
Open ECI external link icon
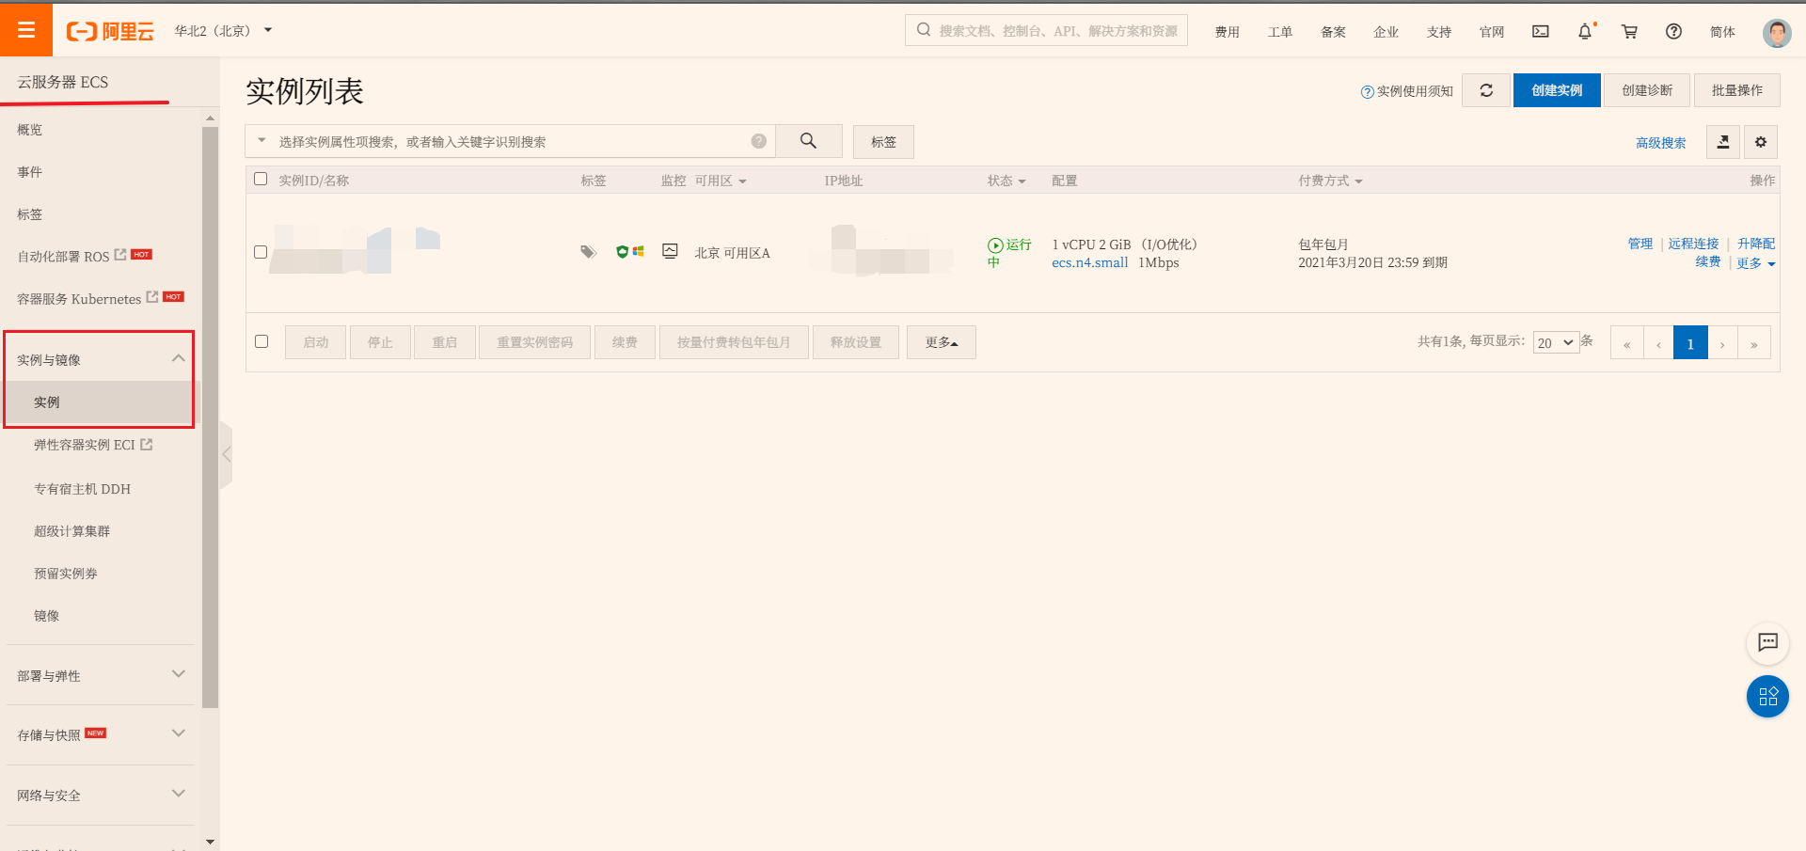(x=147, y=444)
